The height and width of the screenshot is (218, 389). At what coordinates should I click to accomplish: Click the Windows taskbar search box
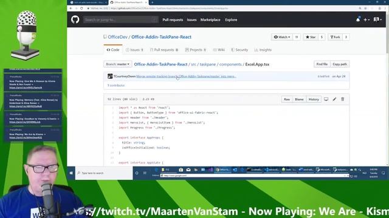click(x=104, y=173)
